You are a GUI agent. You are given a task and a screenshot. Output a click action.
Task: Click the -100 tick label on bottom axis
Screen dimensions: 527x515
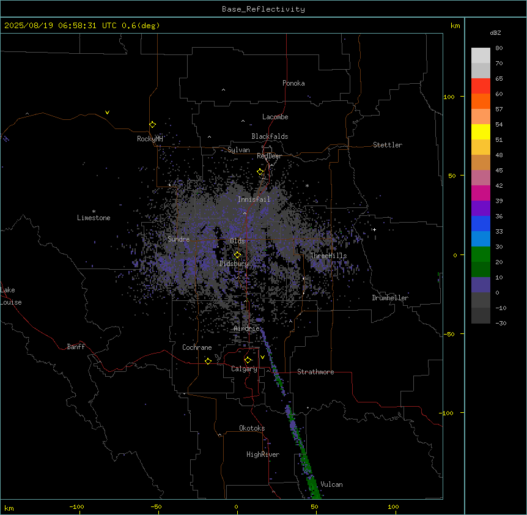tap(76, 506)
